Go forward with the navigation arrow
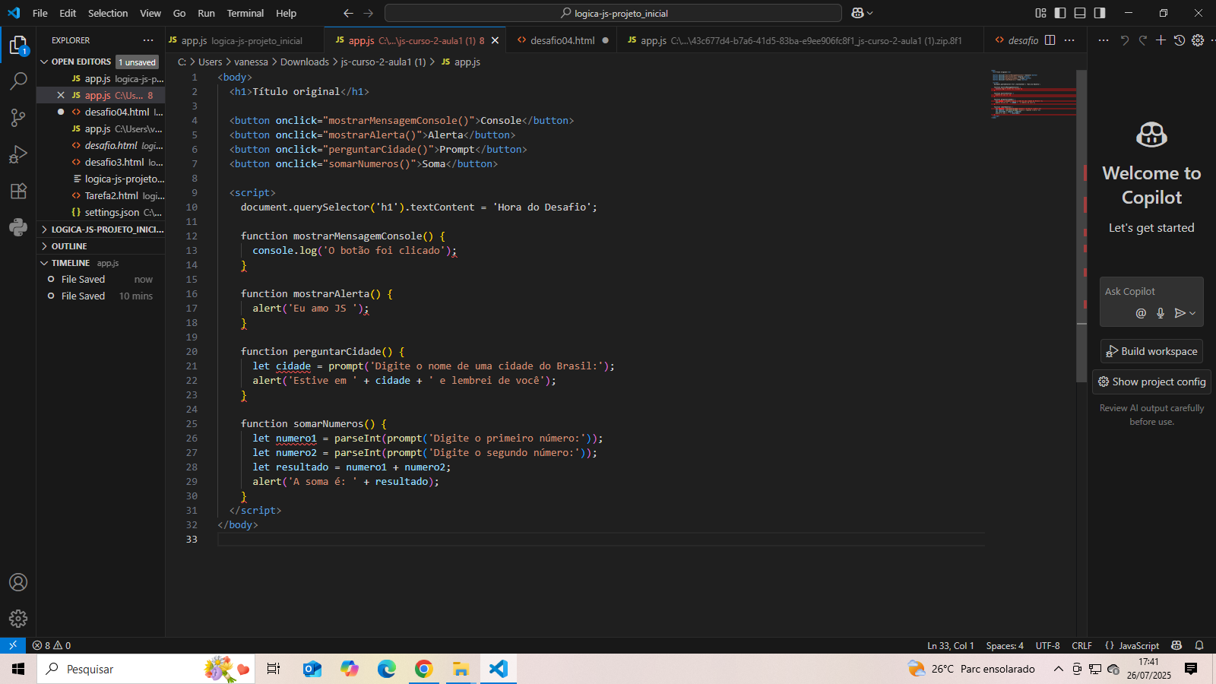 pyautogui.click(x=369, y=13)
